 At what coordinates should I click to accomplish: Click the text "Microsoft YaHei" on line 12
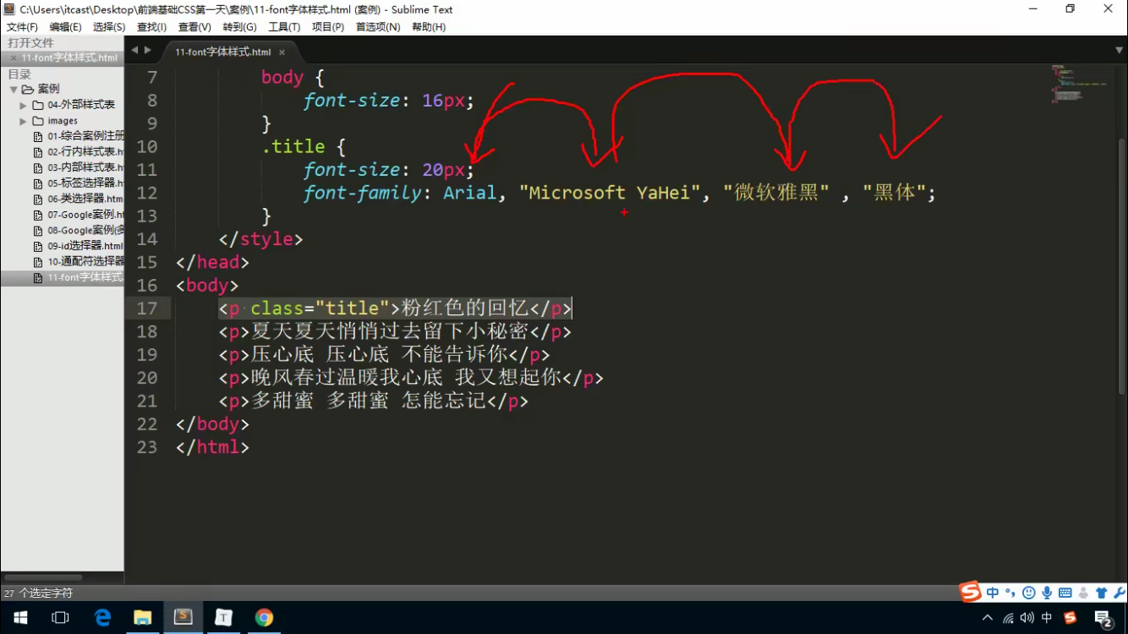point(610,193)
